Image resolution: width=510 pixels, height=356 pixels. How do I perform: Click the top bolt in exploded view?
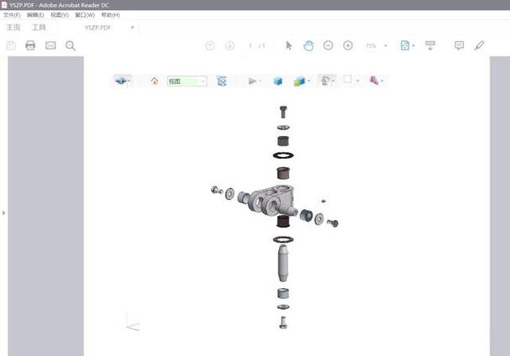tap(283, 112)
